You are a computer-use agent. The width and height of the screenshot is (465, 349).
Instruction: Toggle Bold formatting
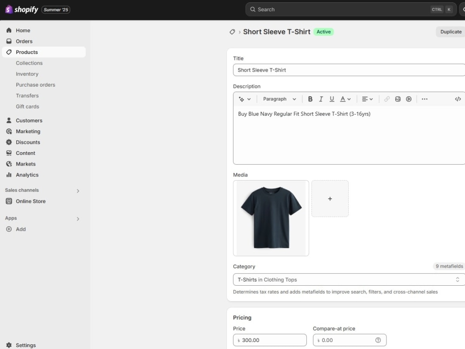click(310, 99)
